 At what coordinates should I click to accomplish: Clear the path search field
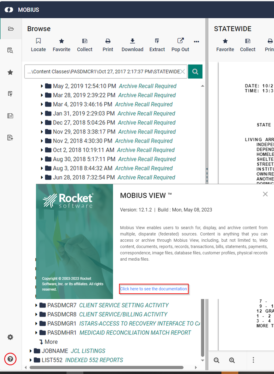pos(182,72)
